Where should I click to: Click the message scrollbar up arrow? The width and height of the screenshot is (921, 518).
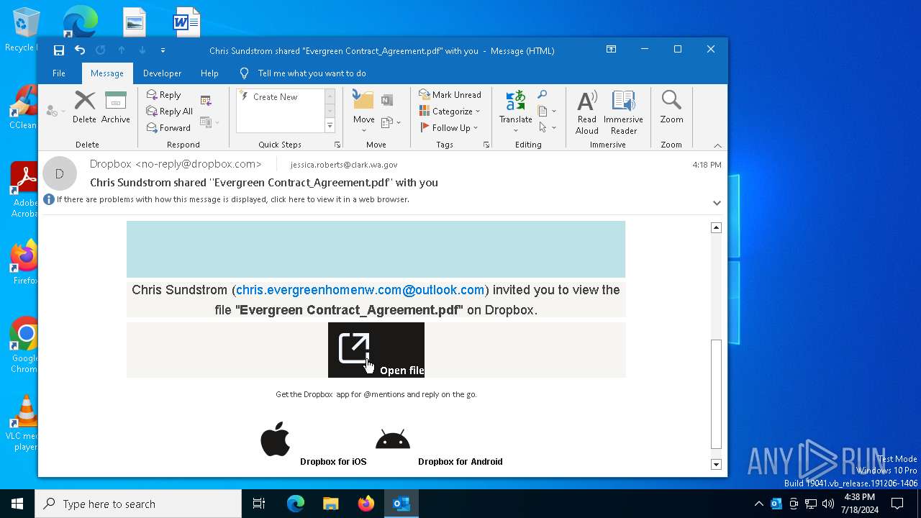(x=716, y=227)
